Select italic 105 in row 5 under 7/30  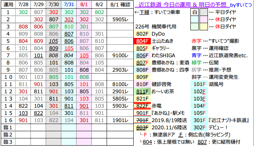coord(54,41)
